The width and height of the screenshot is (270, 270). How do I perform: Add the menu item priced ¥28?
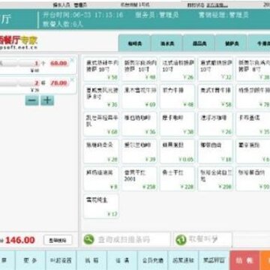pos(101,151)
